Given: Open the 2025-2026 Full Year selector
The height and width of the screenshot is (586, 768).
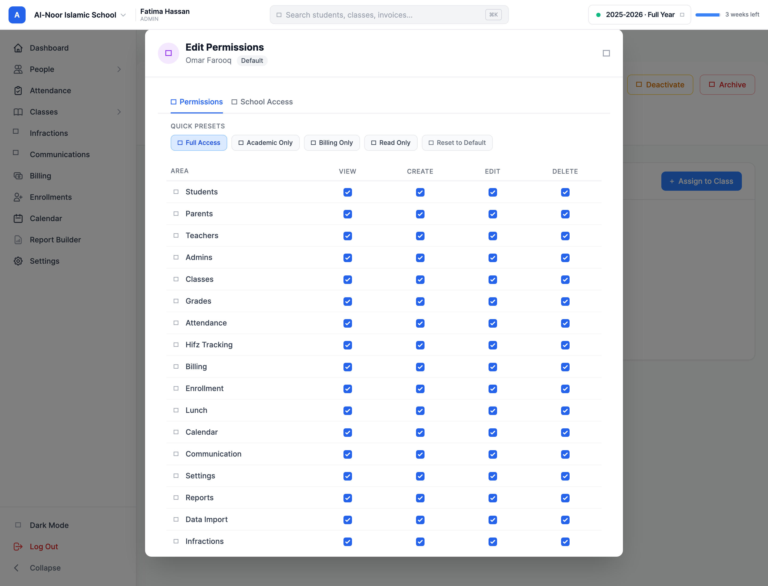Looking at the screenshot, I should pyautogui.click(x=639, y=15).
